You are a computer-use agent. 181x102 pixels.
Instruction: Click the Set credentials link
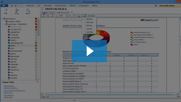(9, 95)
